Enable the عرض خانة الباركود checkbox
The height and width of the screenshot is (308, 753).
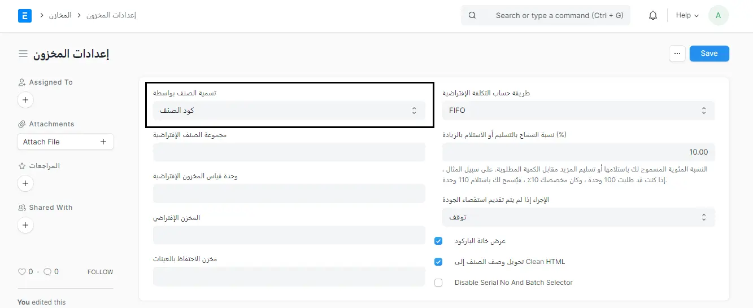click(438, 241)
